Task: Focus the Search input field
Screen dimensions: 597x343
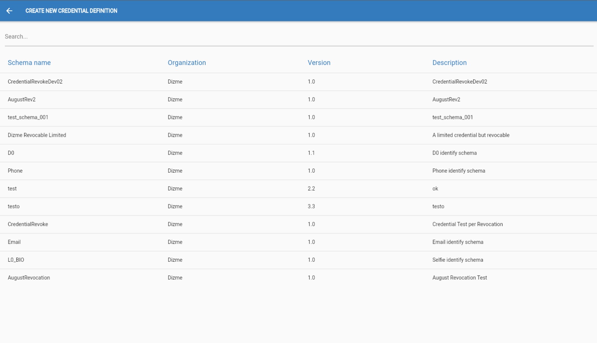Action: (x=299, y=37)
